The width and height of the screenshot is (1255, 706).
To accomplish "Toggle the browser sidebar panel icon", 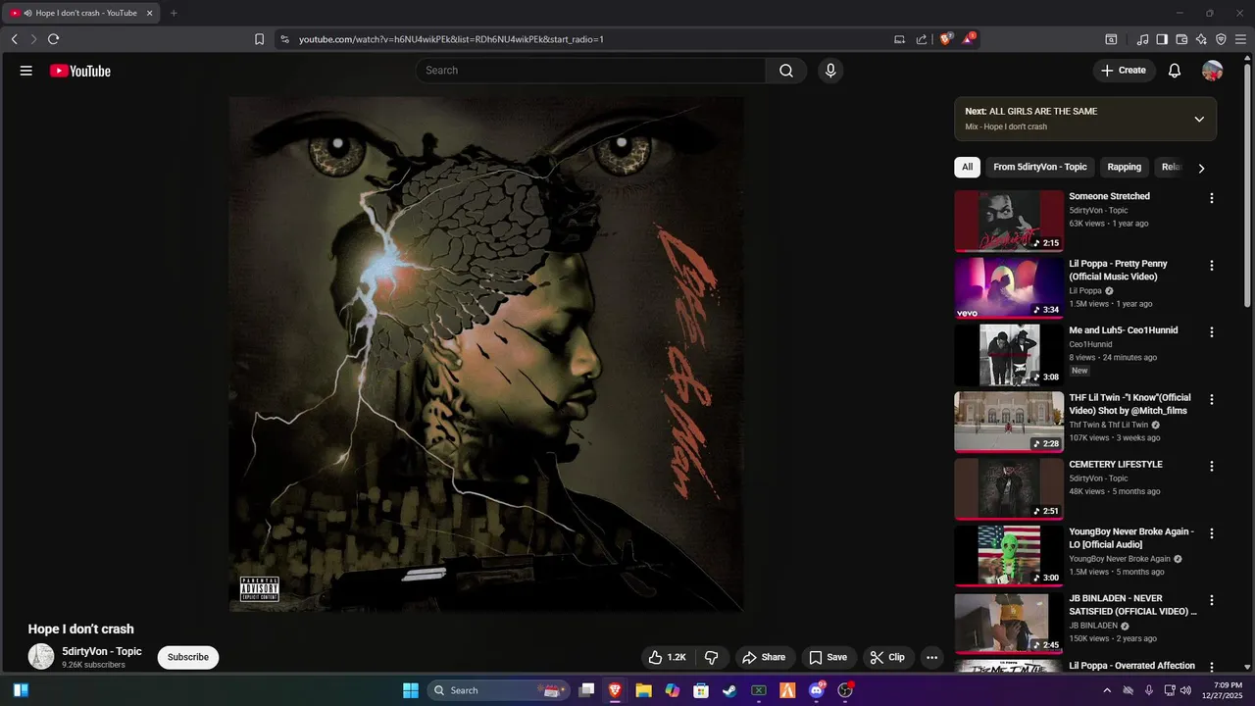I will point(1162,39).
